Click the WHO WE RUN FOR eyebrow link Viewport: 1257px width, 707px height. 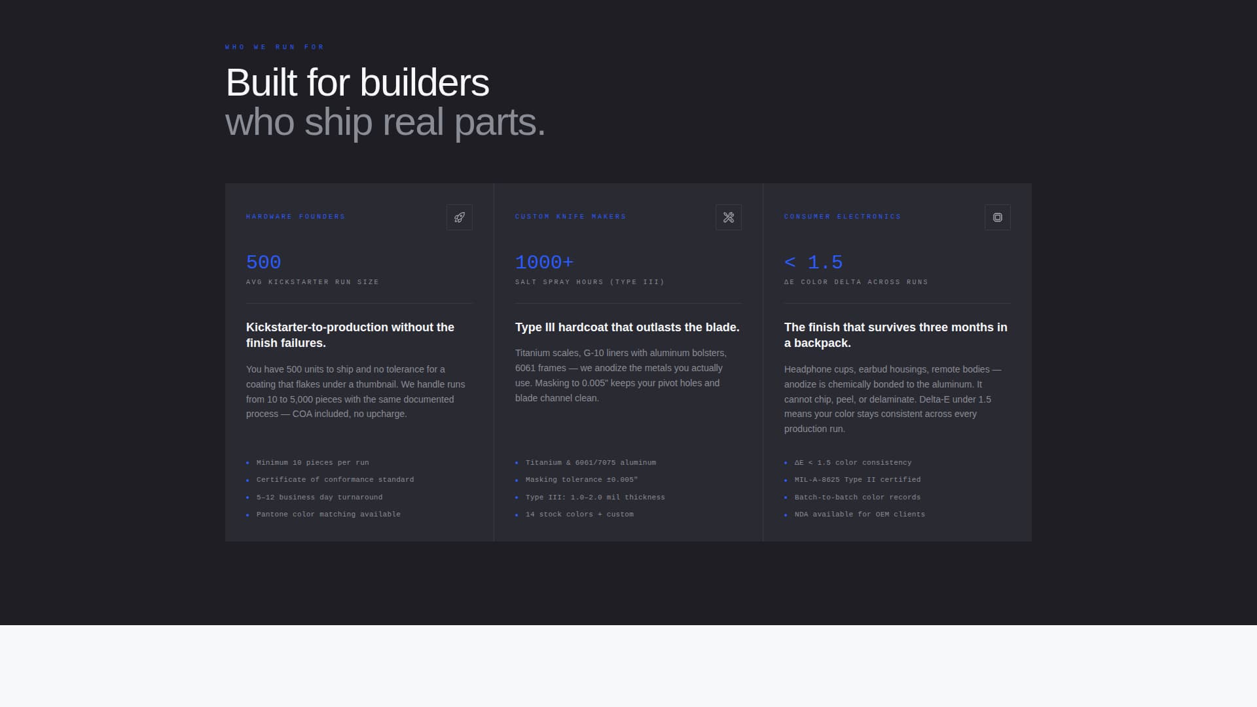pyautogui.click(x=274, y=46)
